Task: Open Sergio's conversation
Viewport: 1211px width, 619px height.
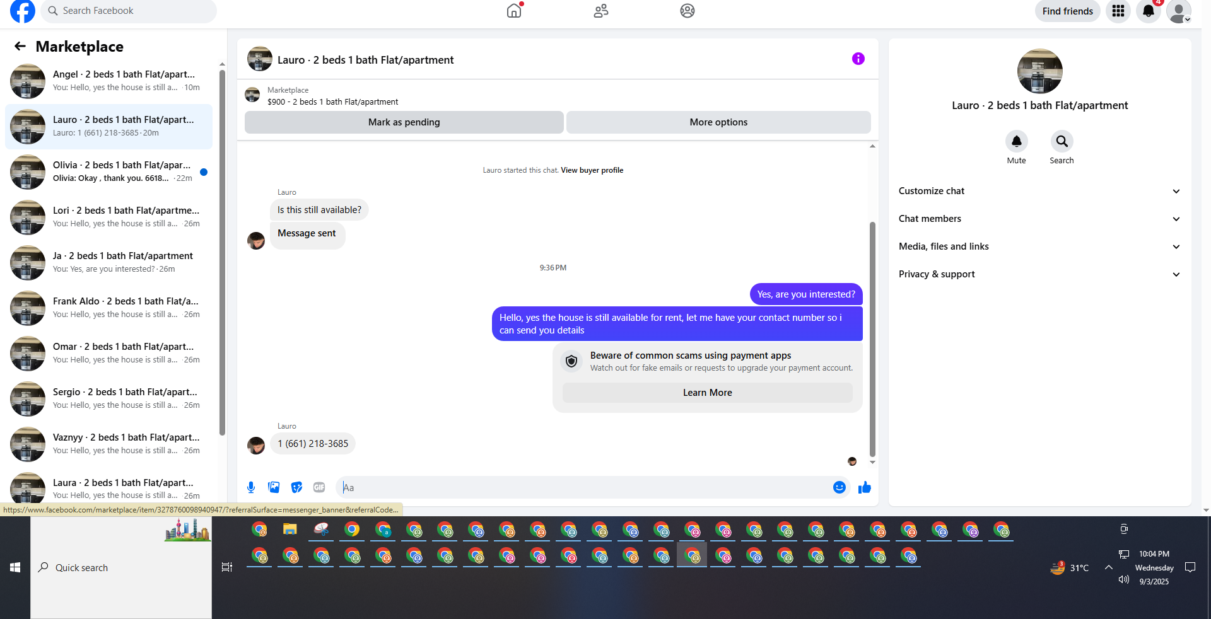Action: [108, 399]
